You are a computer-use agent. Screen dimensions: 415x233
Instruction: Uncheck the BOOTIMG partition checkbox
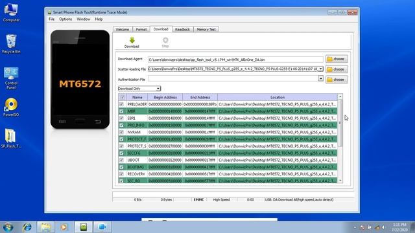coord(121,167)
